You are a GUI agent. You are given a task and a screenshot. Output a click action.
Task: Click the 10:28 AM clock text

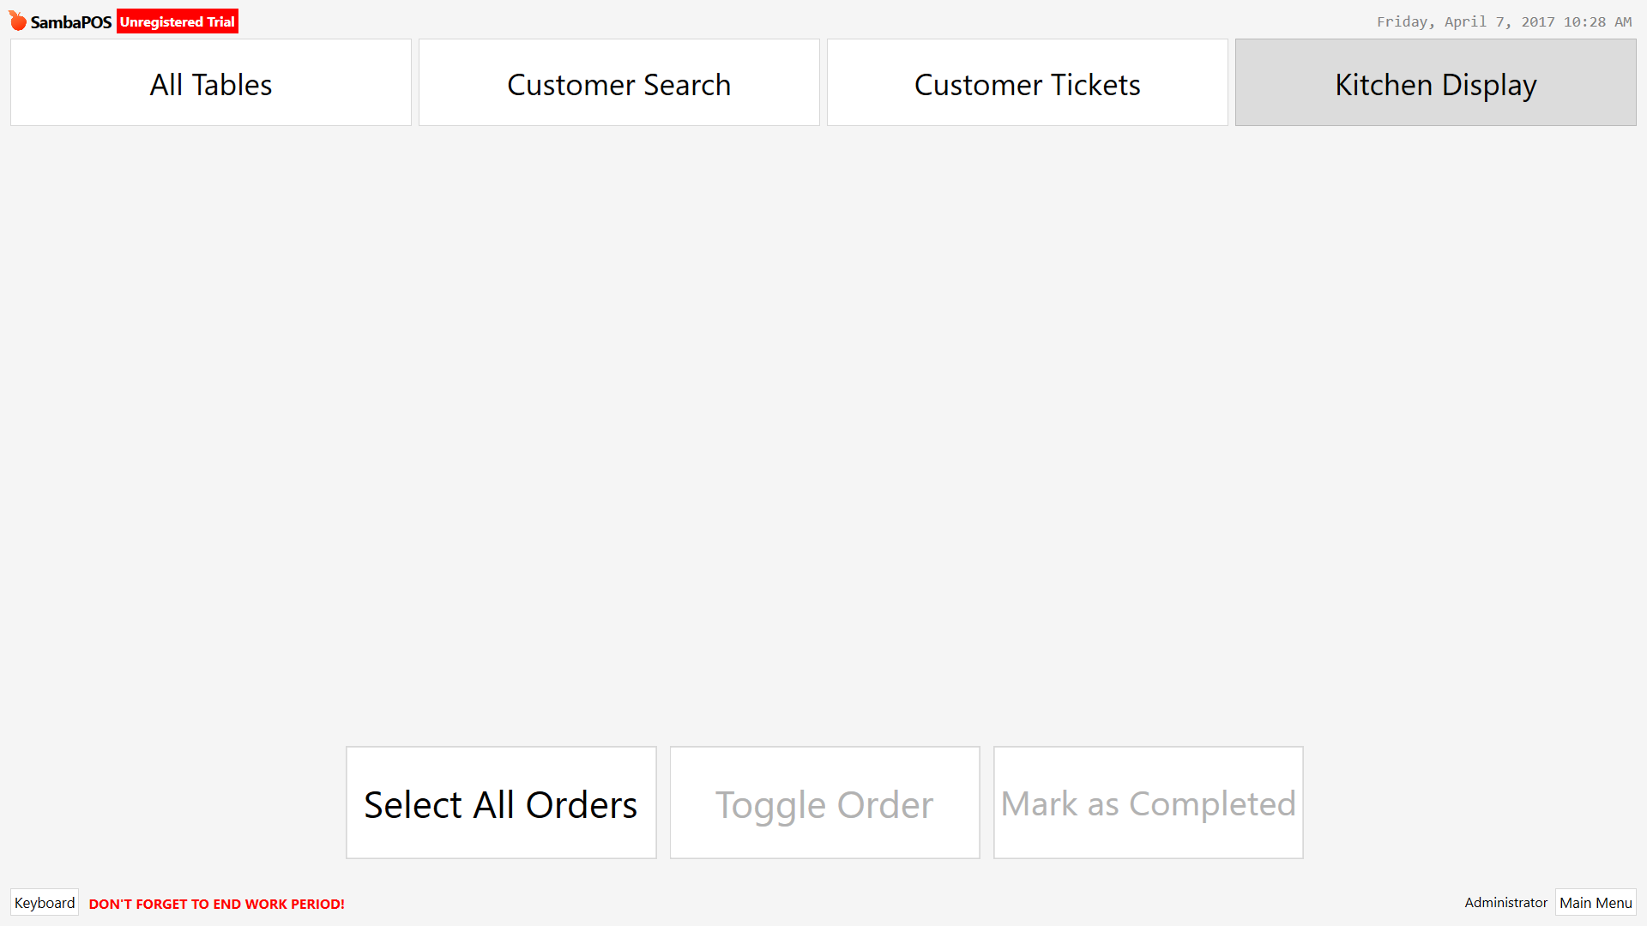(x=1597, y=21)
